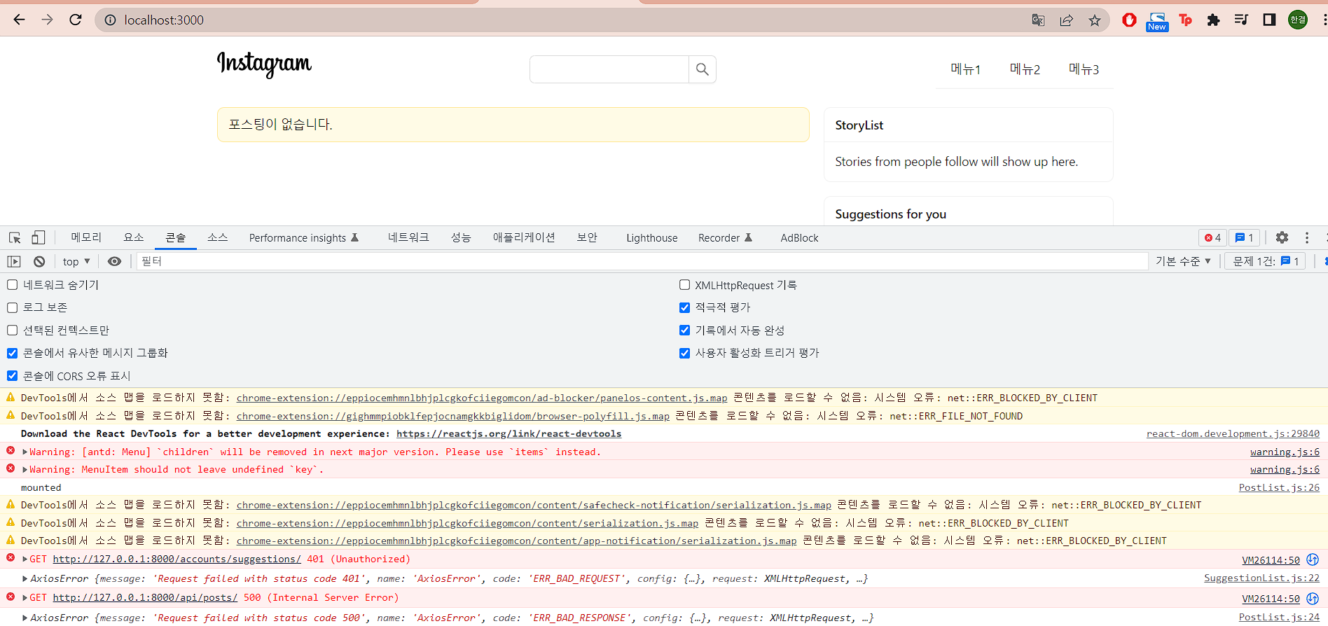
Task: Click the Instagram page search input
Action: tap(609, 69)
